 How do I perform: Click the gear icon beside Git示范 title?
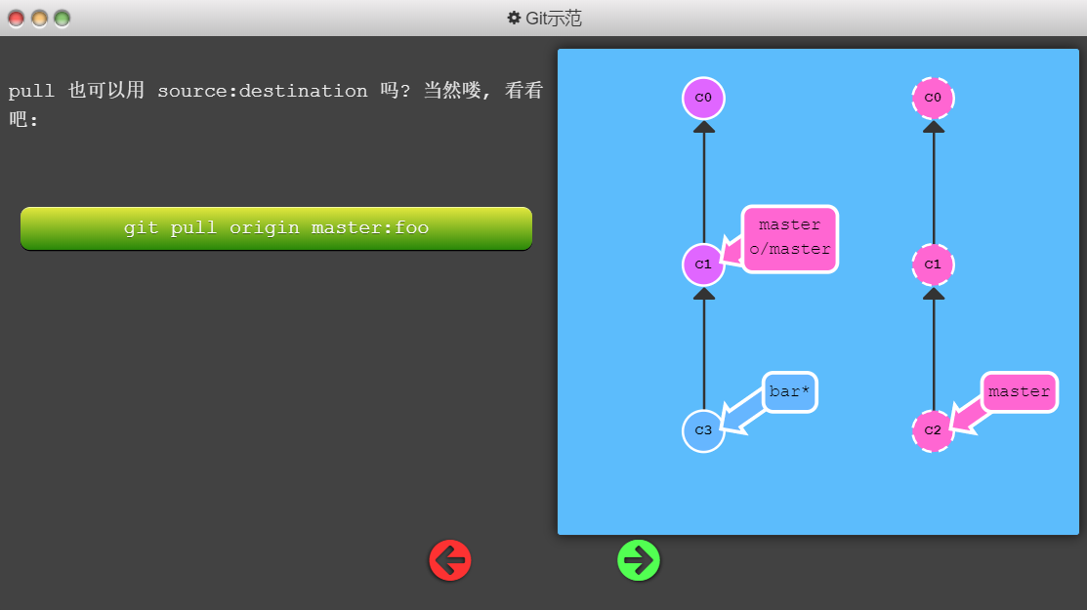pos(514,19)
